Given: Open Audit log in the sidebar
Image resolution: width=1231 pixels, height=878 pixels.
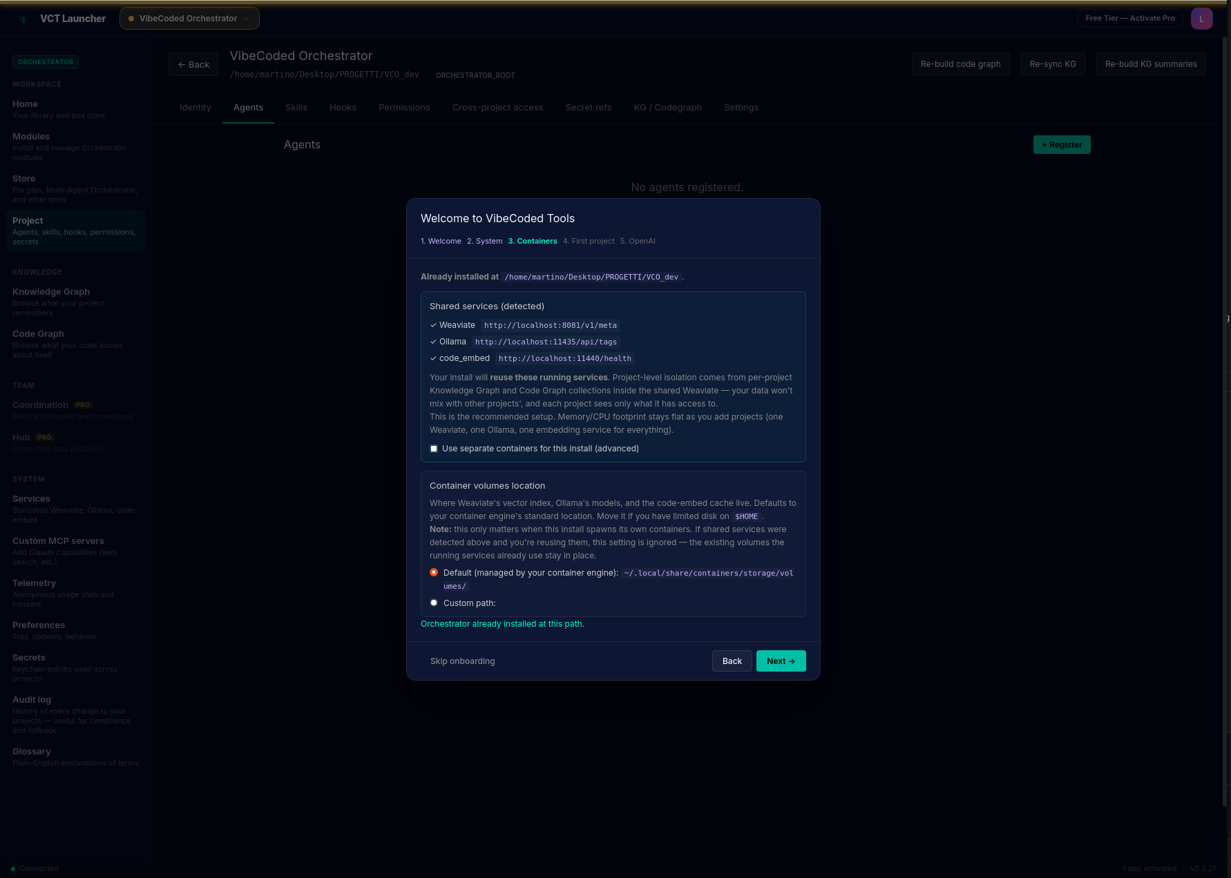Looking at the screenshot, I should 75,714.
